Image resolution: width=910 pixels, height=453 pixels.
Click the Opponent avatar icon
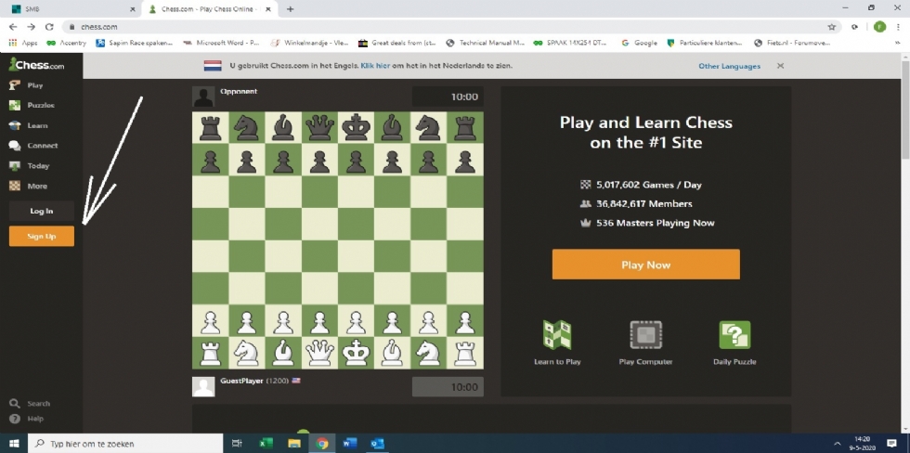(203, 97)
